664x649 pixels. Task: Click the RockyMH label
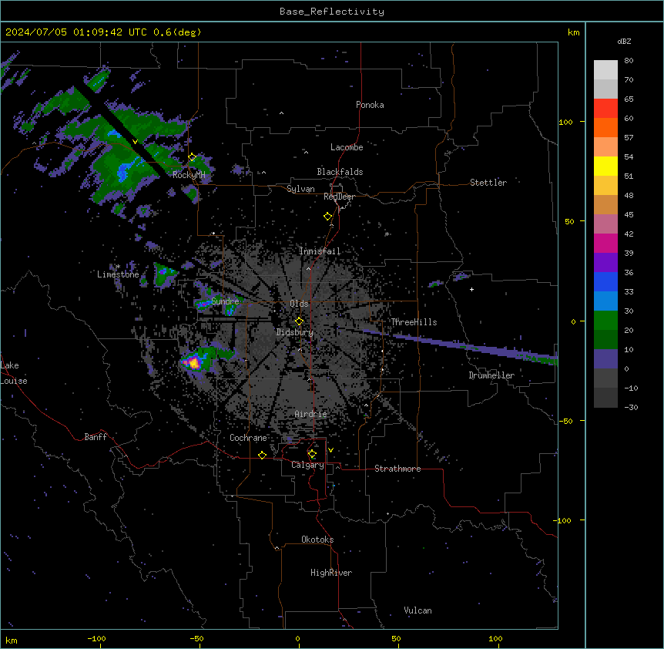tap(189, 175)
